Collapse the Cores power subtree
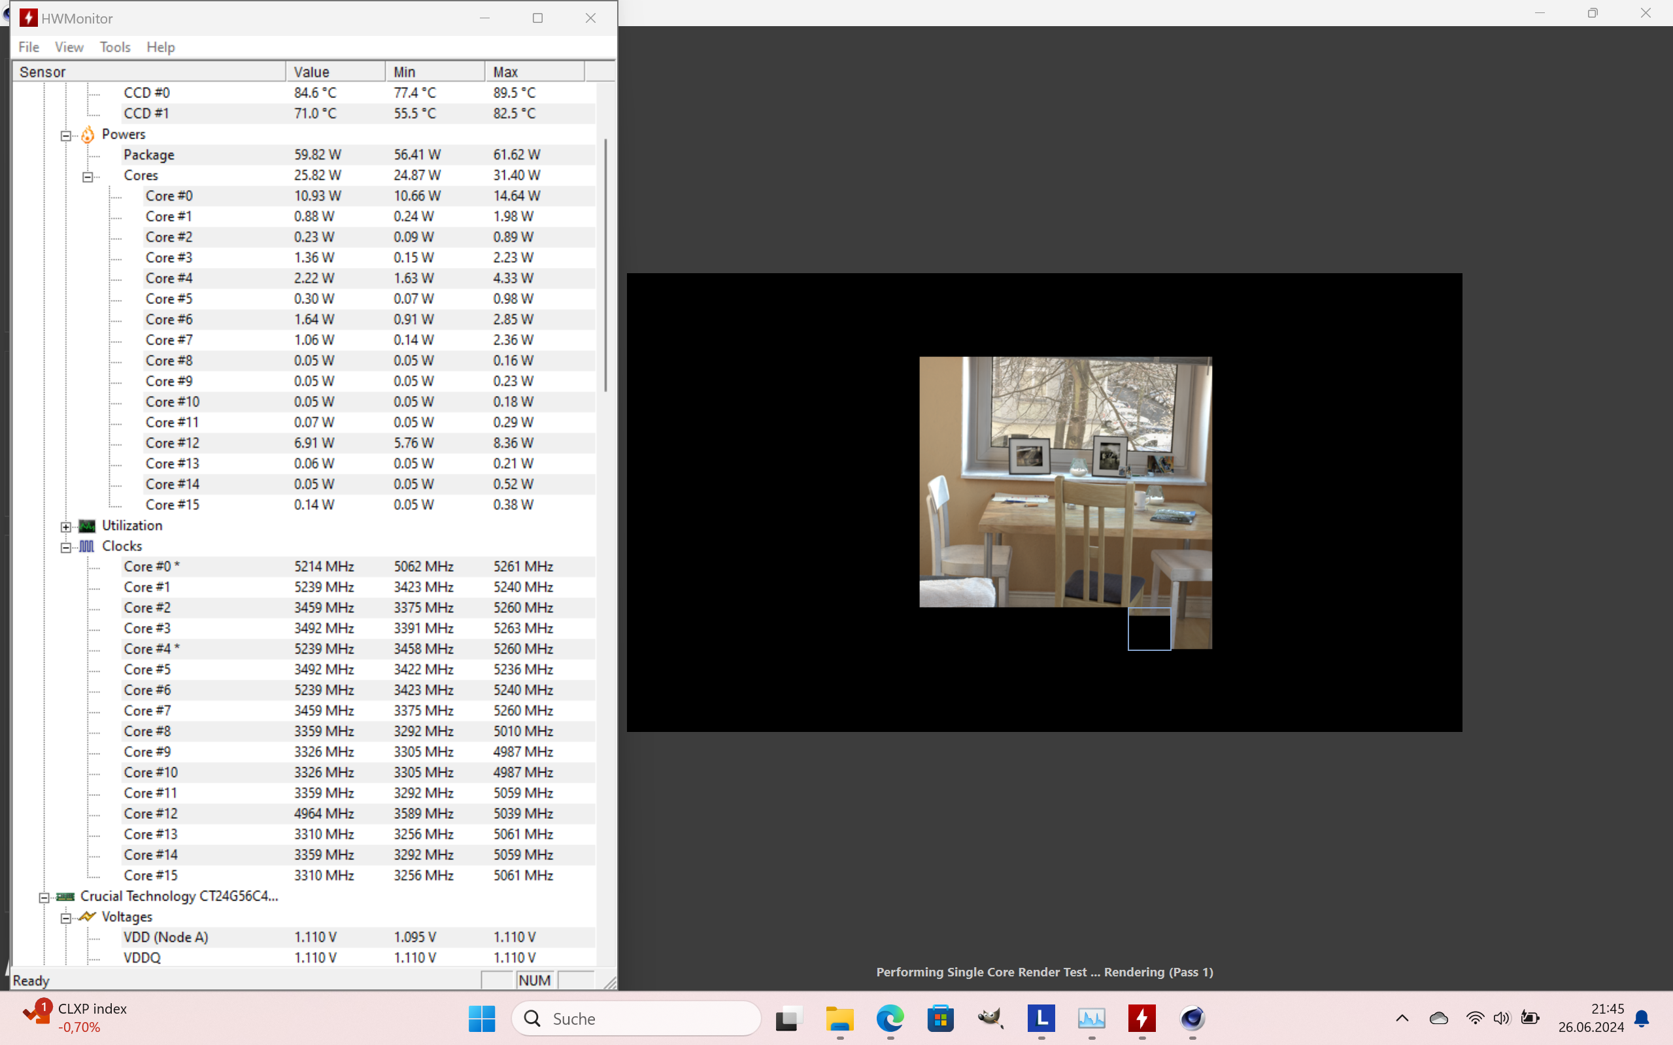This screenshot has height=1045, width=1673. [x=88, y=177]
